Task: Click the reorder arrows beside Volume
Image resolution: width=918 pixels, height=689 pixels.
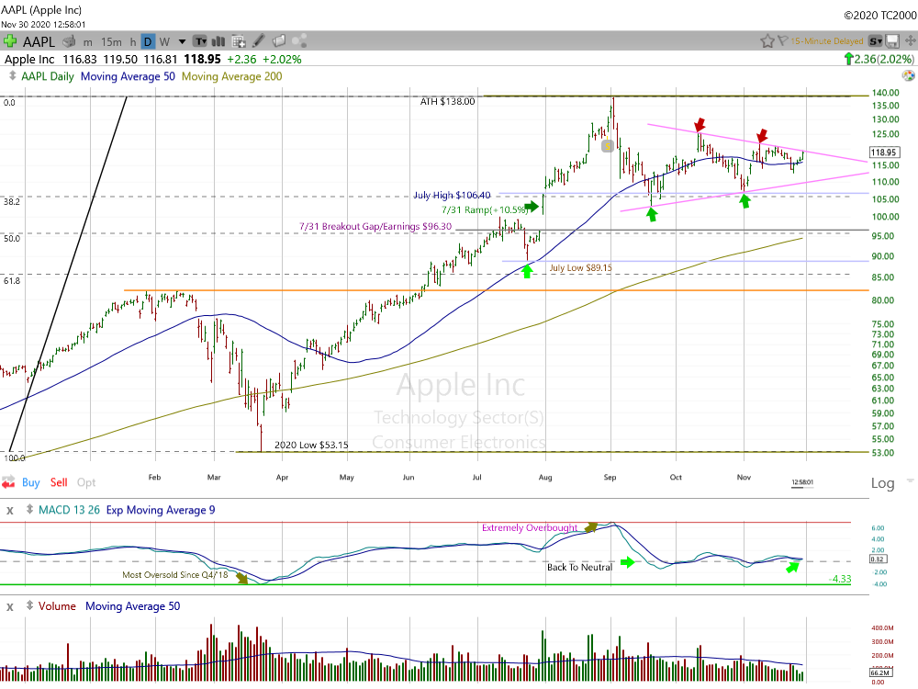Action: [29, 605]
